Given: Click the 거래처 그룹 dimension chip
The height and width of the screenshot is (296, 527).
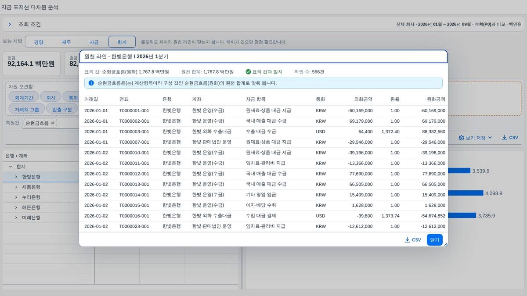Looking at the screenshot, I should point(27,110).
